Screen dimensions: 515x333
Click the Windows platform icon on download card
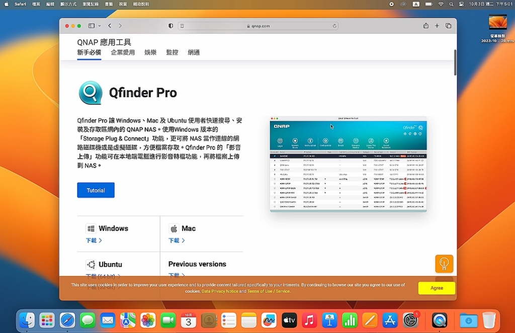(93, 228)
